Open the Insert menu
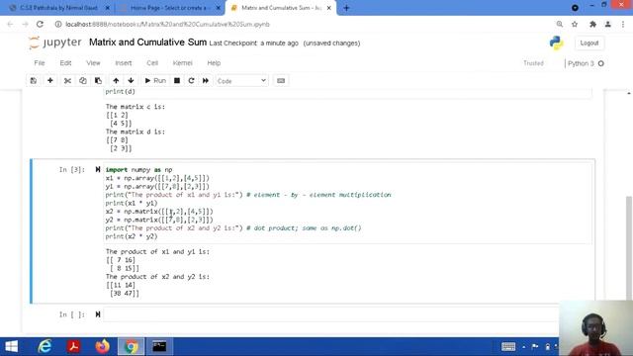Viewport: 633px width, 356px height. click(124, 63)
